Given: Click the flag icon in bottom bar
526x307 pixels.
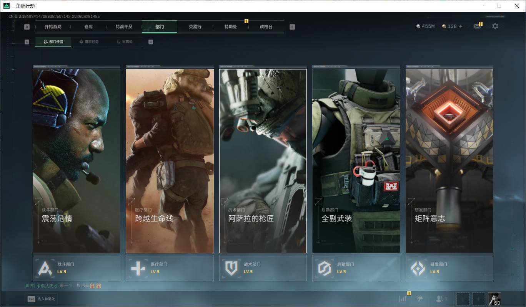Looking at the screenshot, I should (420, 299).
